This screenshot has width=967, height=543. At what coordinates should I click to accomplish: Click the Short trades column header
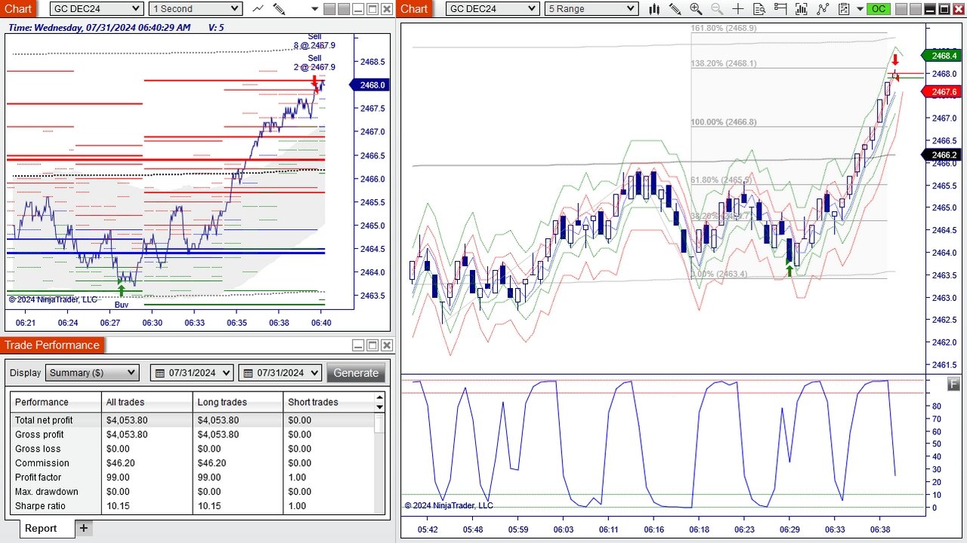click(328, 402)
